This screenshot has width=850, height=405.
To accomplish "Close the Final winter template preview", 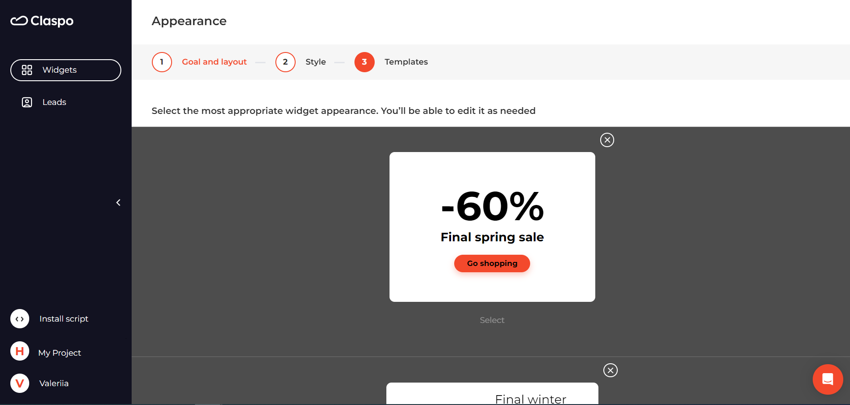I will coord(610,370).
